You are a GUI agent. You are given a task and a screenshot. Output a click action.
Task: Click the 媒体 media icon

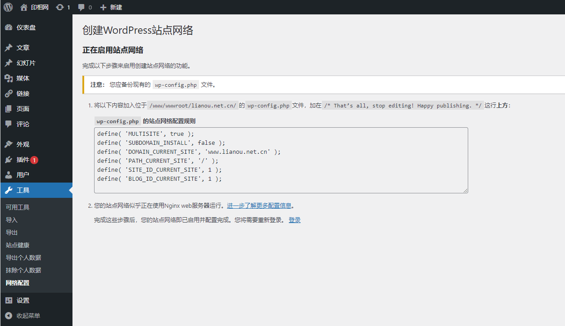pos(9,78)
